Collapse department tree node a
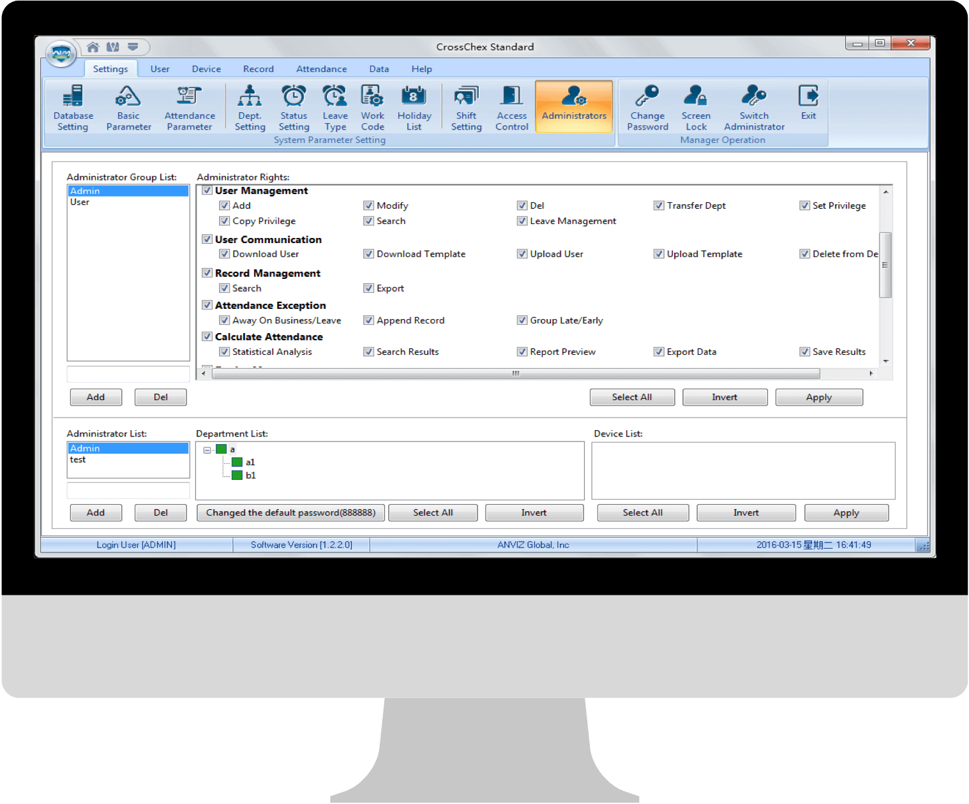969x804 pixels. click(x=207, y=450)
